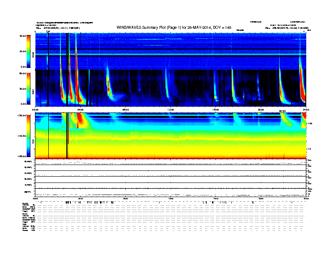330x255 pixels.
Task: Select the -155.00 label on TNR scale
Action: [22, 156]
